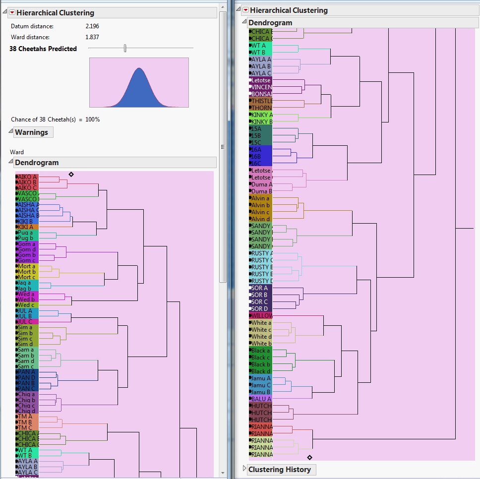Select the KIKI A leaf in the left dendrogram
The image size is (480, 479).
[x=27, y=227]
